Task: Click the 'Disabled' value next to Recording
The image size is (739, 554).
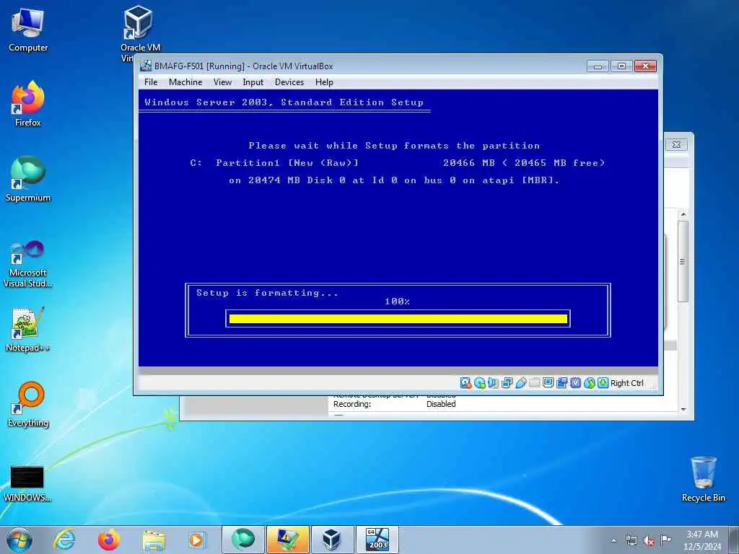Action: pos(441,404)
